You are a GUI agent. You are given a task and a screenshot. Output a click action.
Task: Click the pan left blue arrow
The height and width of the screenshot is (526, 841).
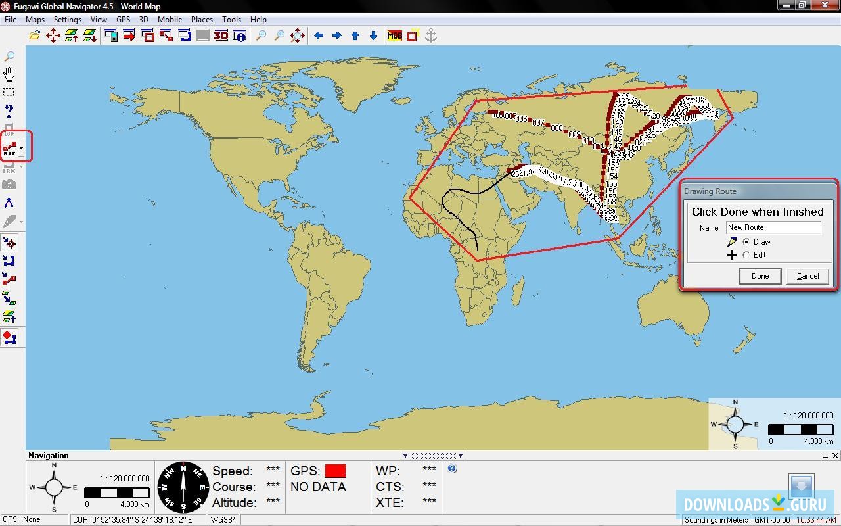pyautogui.click(x=319, y=36)
